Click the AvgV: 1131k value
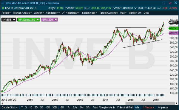Screen dimensions: 179x110 pyautogui.click(x=56, y=8)
